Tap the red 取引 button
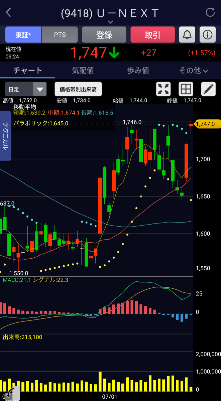221x401 pixels. click(152, 35)
